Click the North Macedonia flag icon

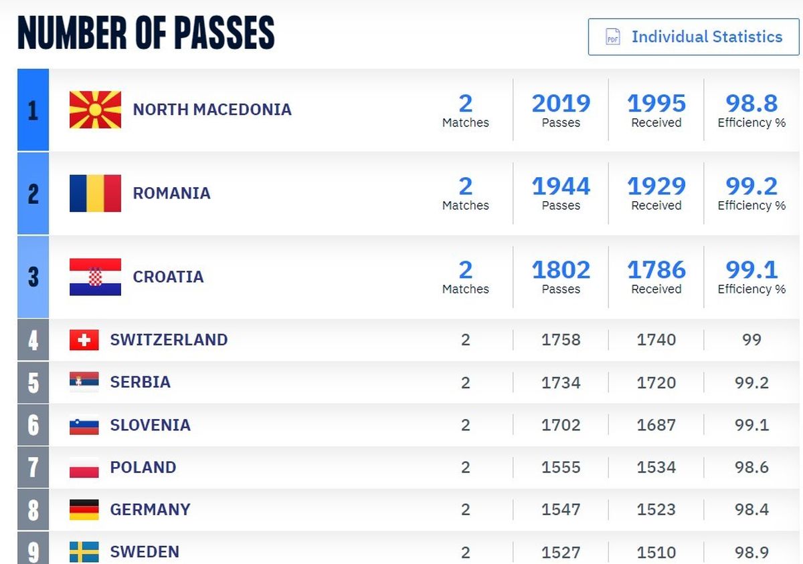point(95,110)
